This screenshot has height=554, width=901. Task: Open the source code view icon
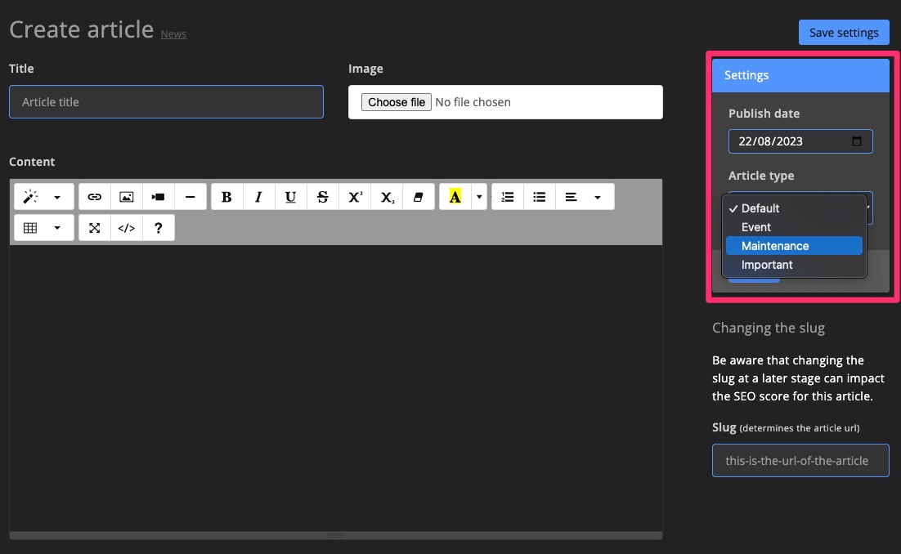click(x=126, y=227)
